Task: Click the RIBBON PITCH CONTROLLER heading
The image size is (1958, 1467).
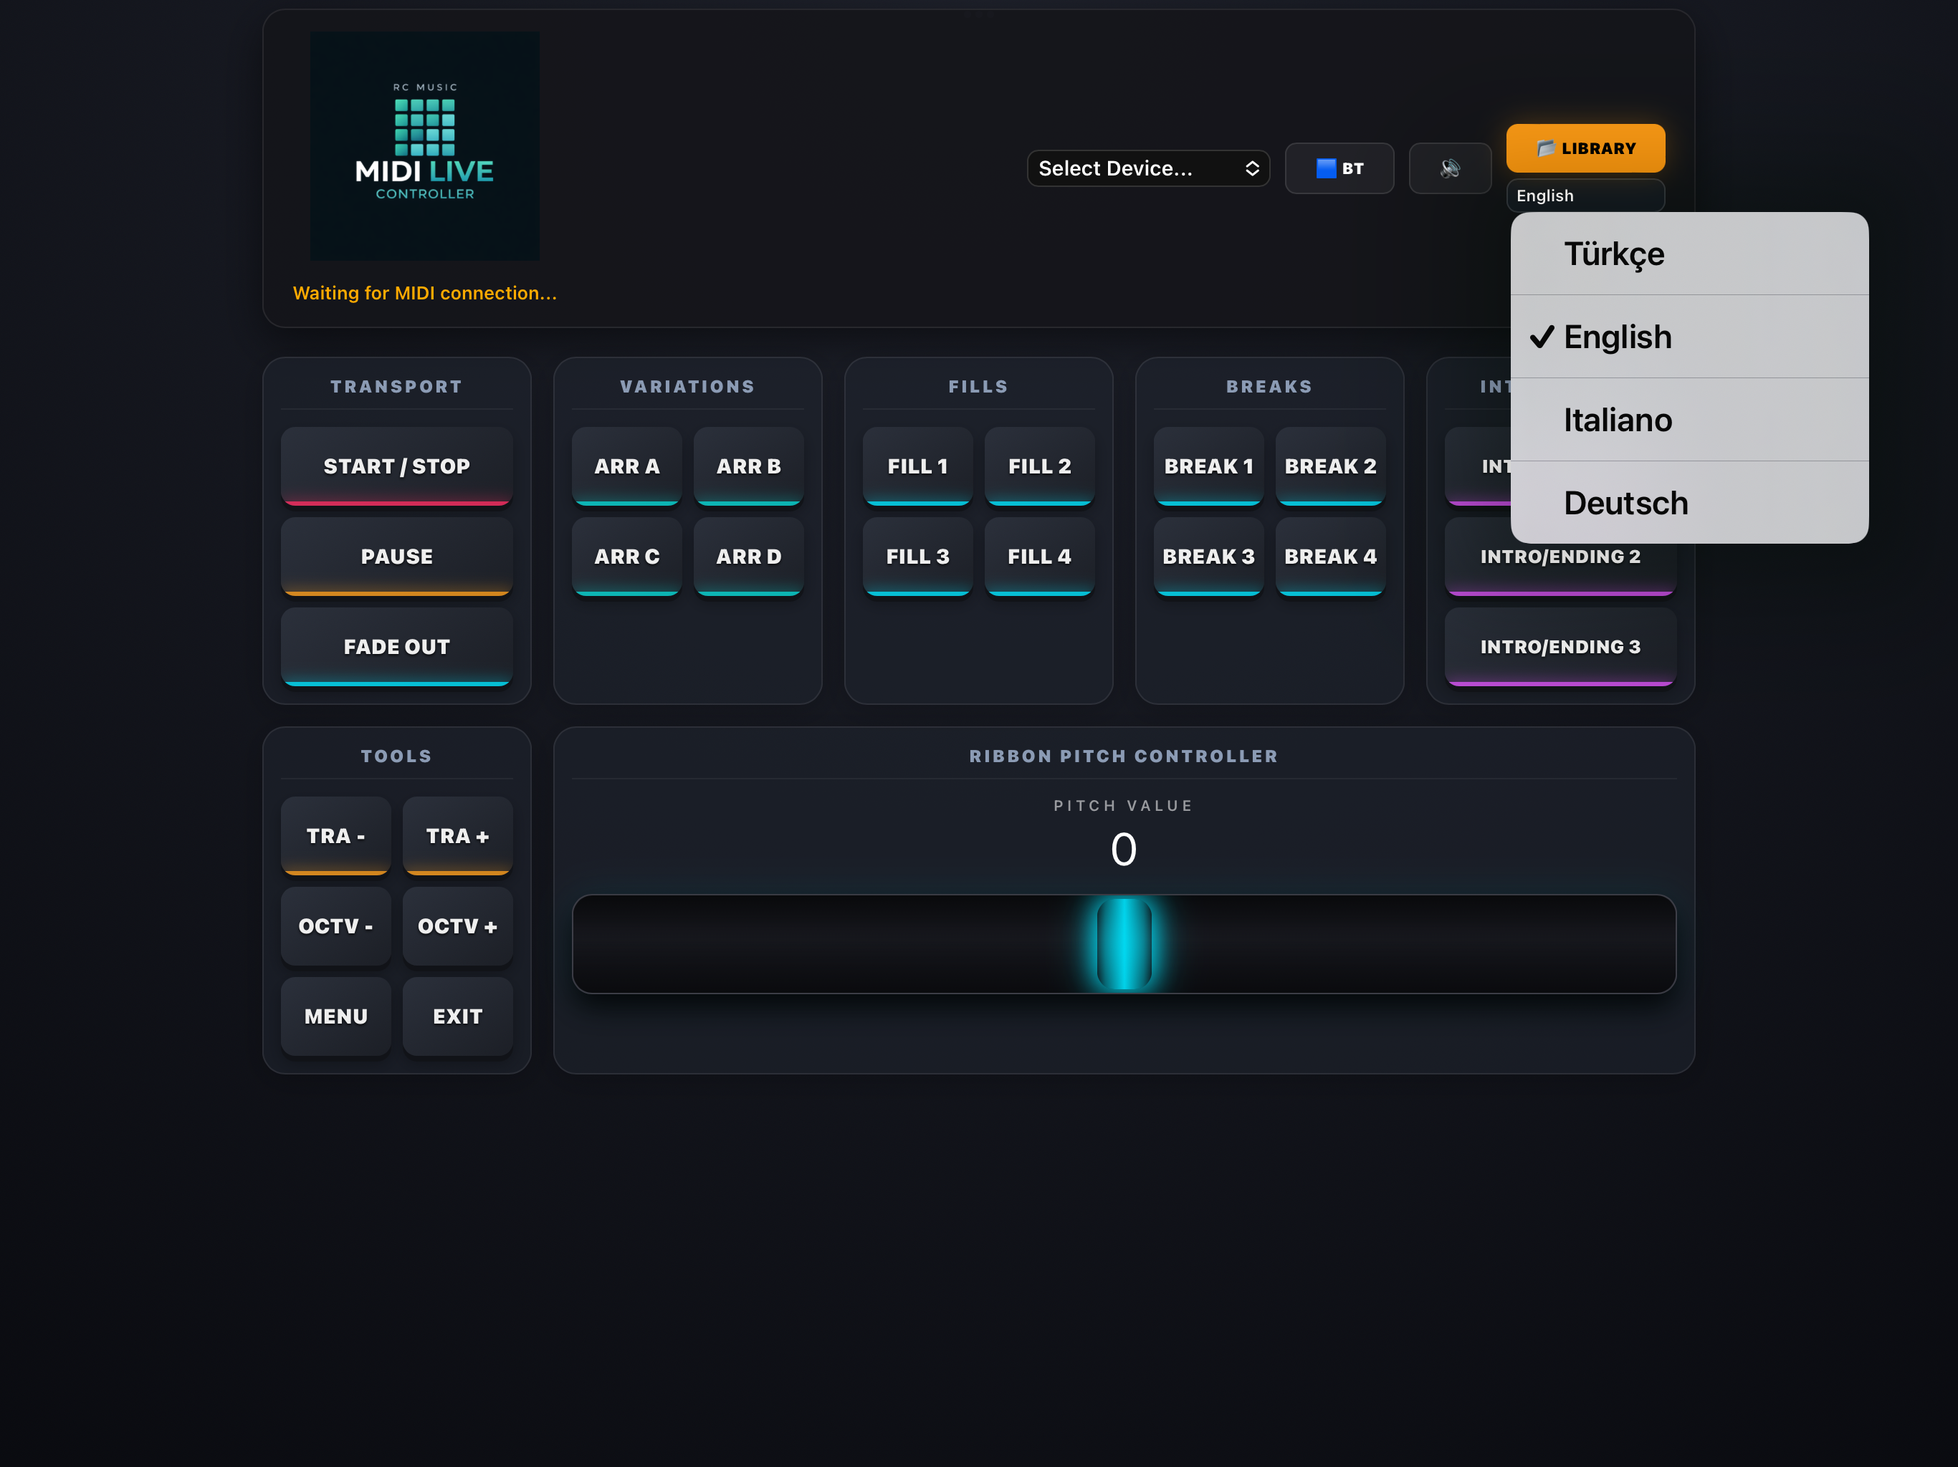Action: tap(1124, 756)
